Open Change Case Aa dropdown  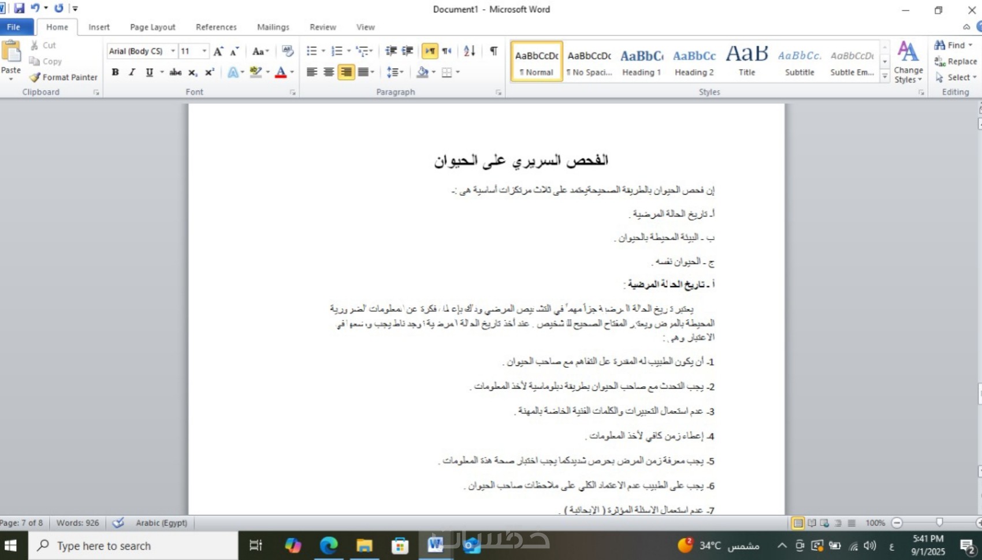[261, 51]
